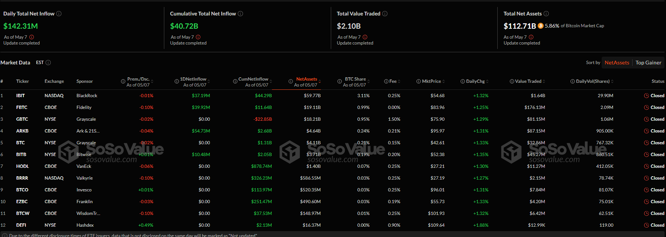Open HODL ticker row

[x=22, y=166]
